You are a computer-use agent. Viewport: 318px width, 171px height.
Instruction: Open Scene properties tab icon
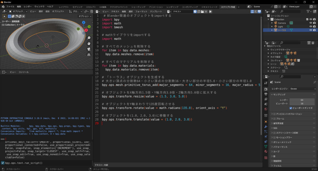(266, 104)
